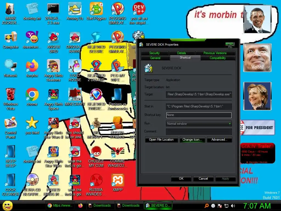281x211 pixels.
Task: Select the Shortcut tab
Action: point(185,58)
